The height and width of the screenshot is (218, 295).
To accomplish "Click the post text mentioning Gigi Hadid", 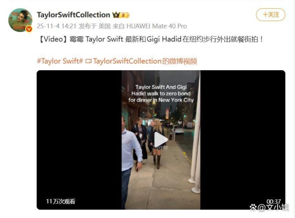I will (151, 39).
